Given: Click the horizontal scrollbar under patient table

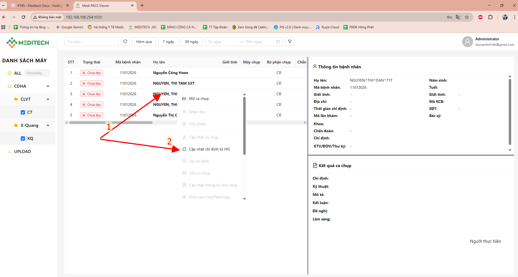Looking at the screenshot, I should 111,123.
